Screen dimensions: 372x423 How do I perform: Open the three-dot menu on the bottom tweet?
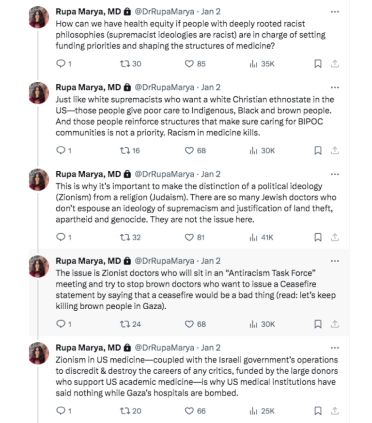pos(335,347)
